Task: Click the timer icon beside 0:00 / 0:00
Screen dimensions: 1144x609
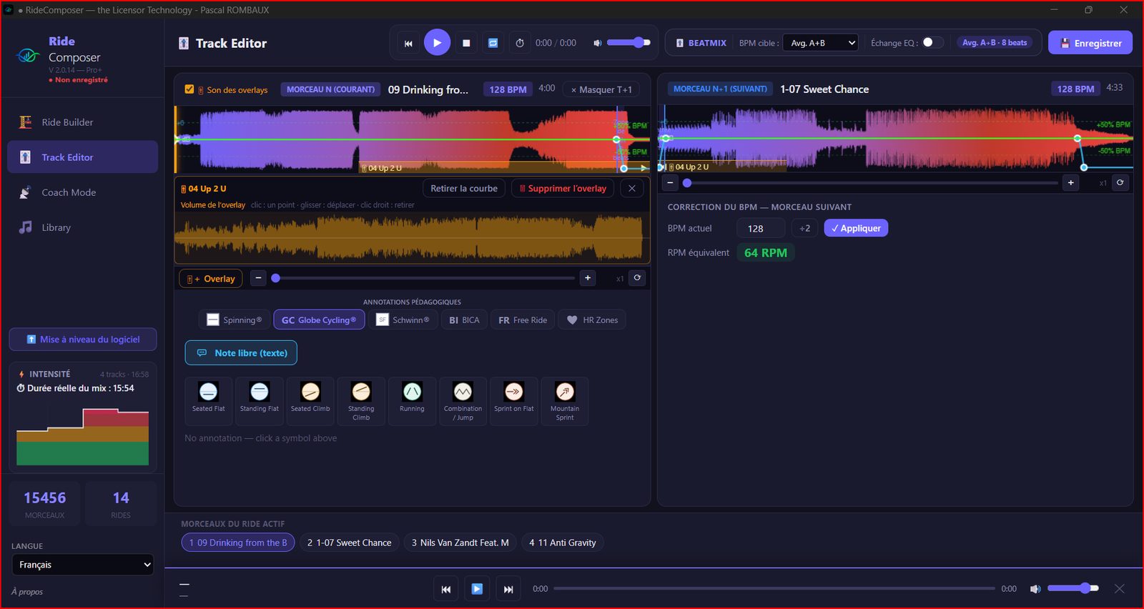Action: click(x=520, y=43)
